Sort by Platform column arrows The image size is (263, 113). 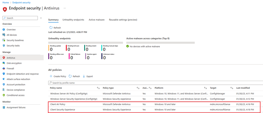tap(205, 88)
